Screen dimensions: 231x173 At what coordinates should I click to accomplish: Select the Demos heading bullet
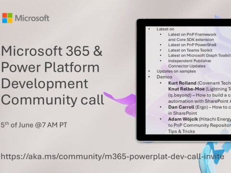(x=165, y=77)
